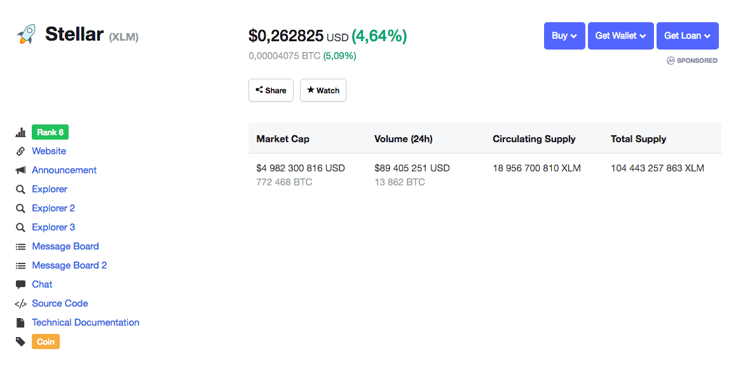Click the $4 982 300 816 USD value
This screenshot has height=365, width=736.
tap(301, 168)
